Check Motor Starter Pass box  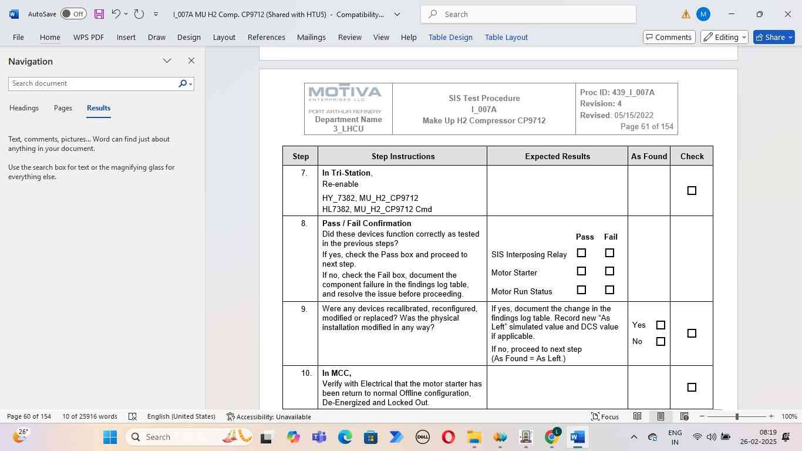pyautogui.click(x=581, y=271)
